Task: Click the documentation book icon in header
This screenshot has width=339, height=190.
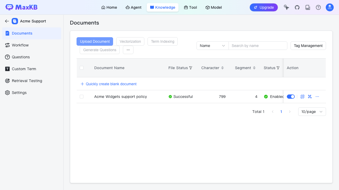Action: 308,7
